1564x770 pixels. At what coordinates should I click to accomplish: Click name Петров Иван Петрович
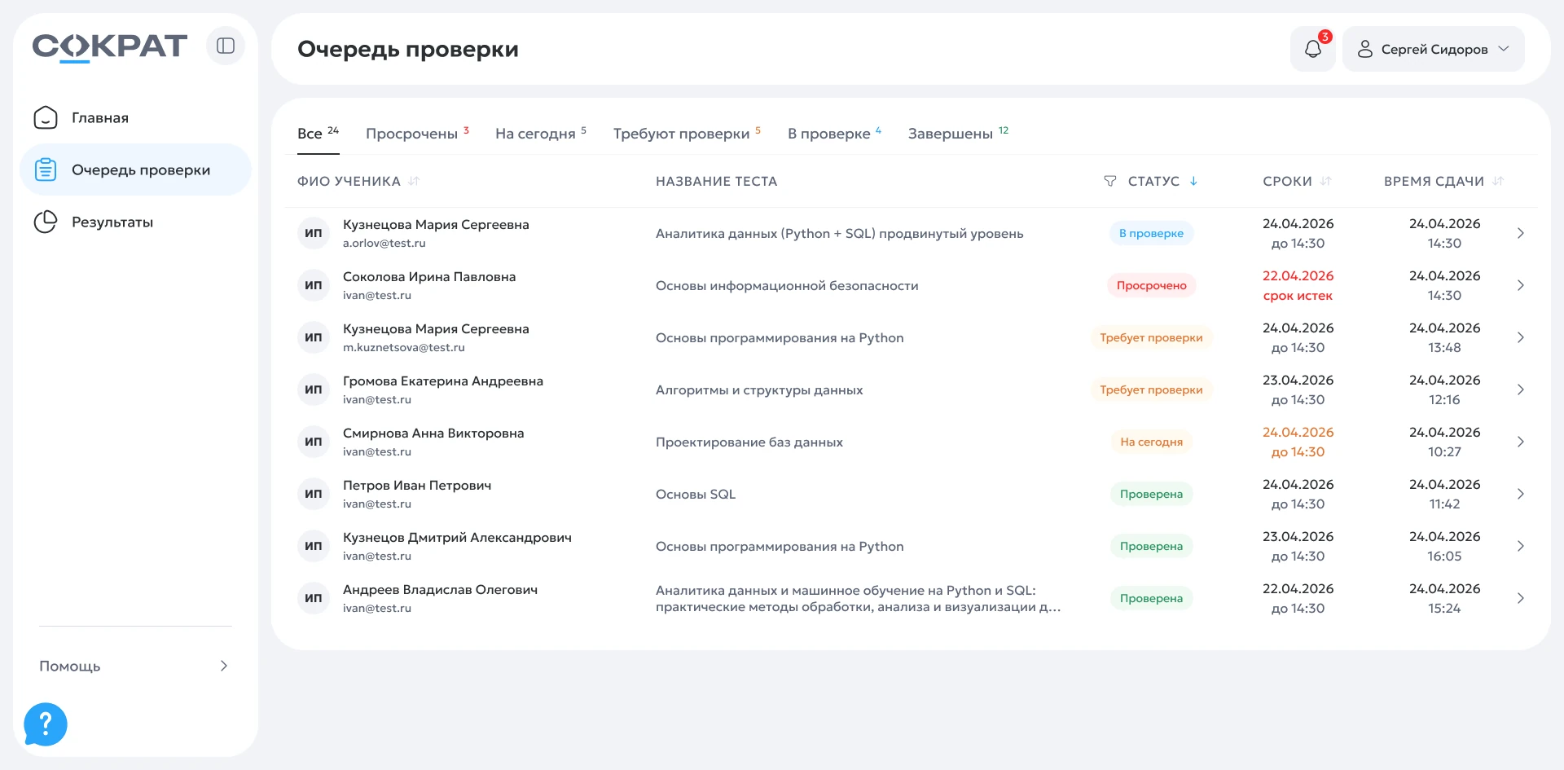(x=417, y=485)
